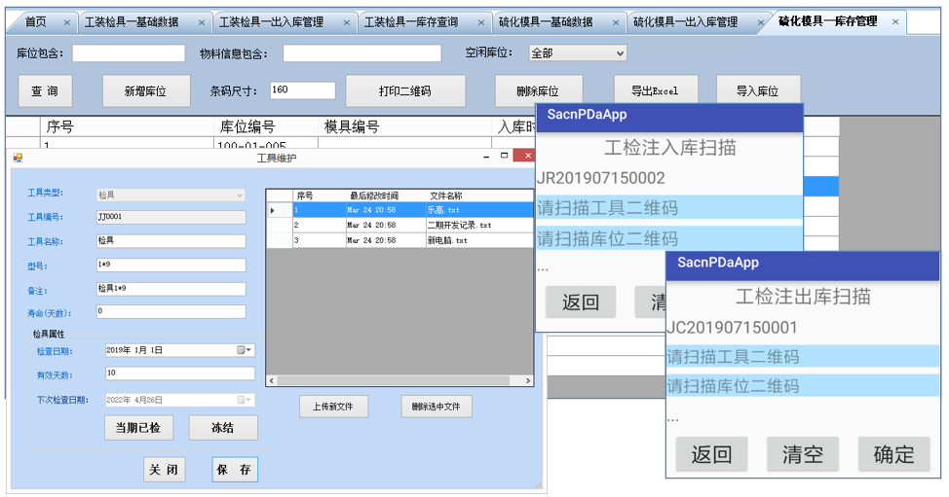The image size is (949, 497).
Task: Click the 查询 button
Action: tap(46, 91)
